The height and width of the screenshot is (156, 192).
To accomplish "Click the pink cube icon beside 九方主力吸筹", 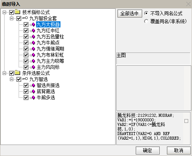I will (x=33, y=61).
